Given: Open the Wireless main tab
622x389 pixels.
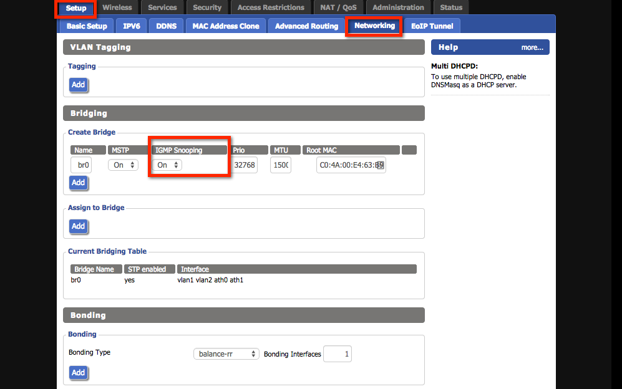Looking at the screenshot, I should click(x=117, y=7).
